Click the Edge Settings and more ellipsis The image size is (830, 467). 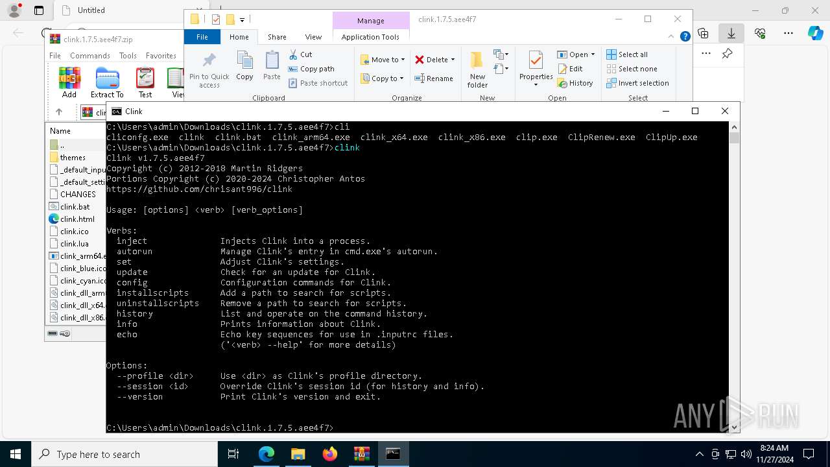[788, 33]
